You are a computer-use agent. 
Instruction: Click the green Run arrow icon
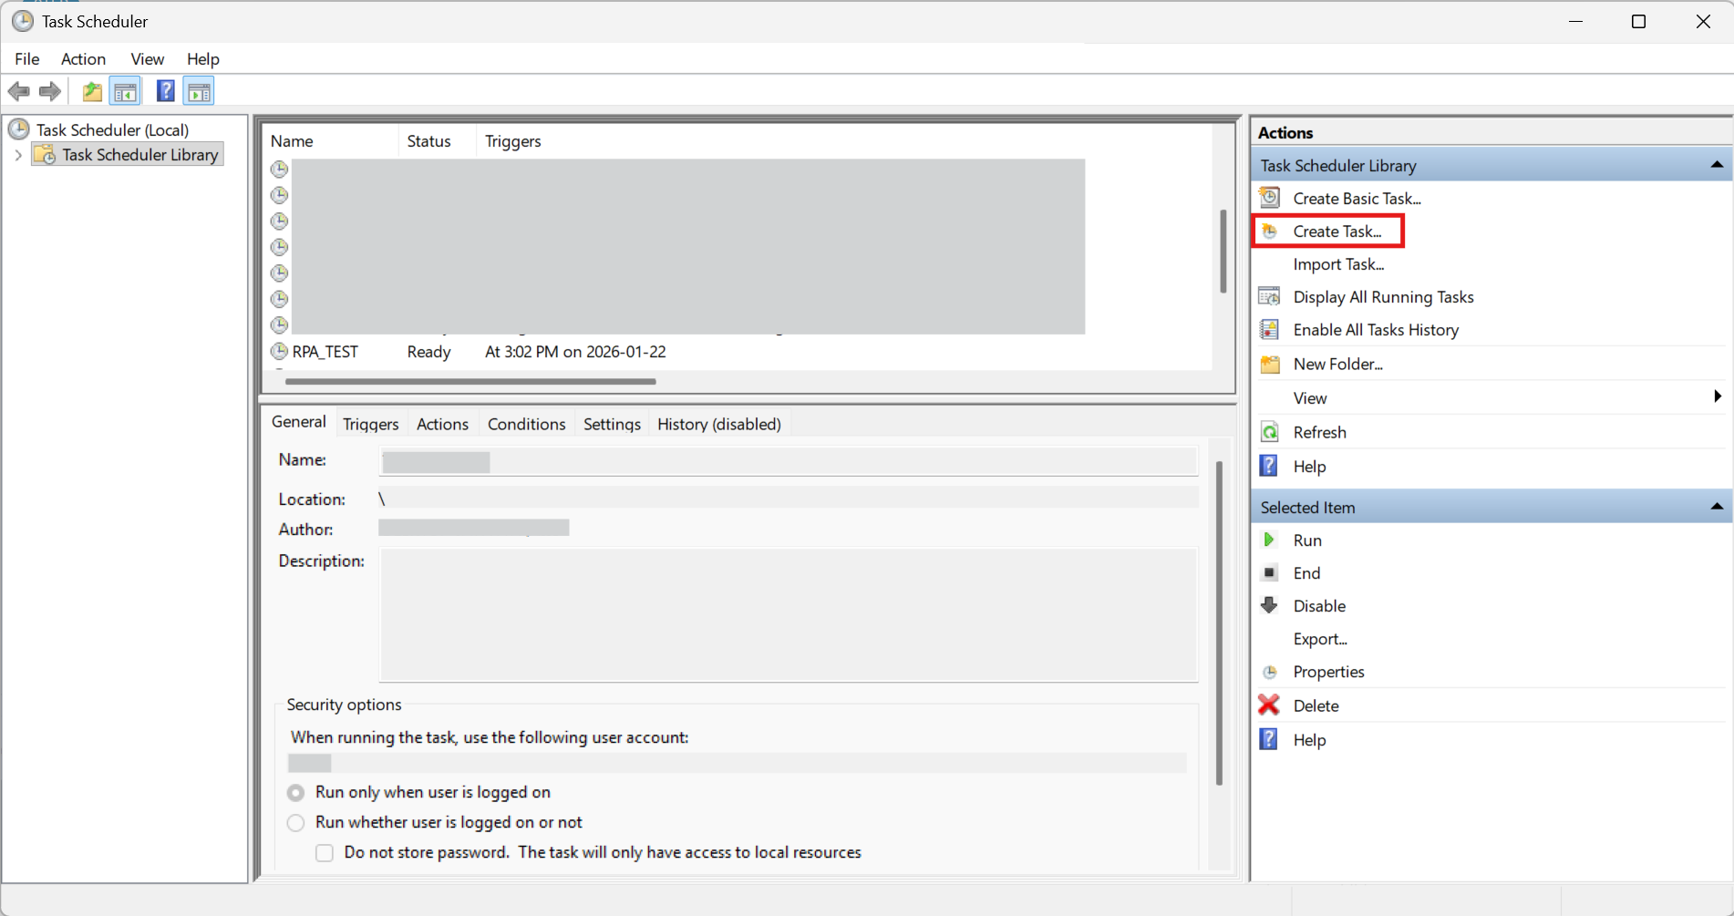pyautogui.click(x=1268, y=540)
